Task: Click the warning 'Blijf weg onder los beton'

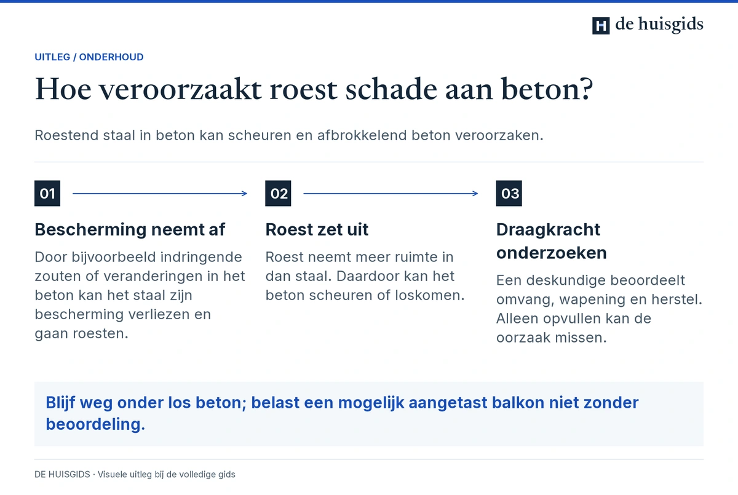Action: pos(369,414)
